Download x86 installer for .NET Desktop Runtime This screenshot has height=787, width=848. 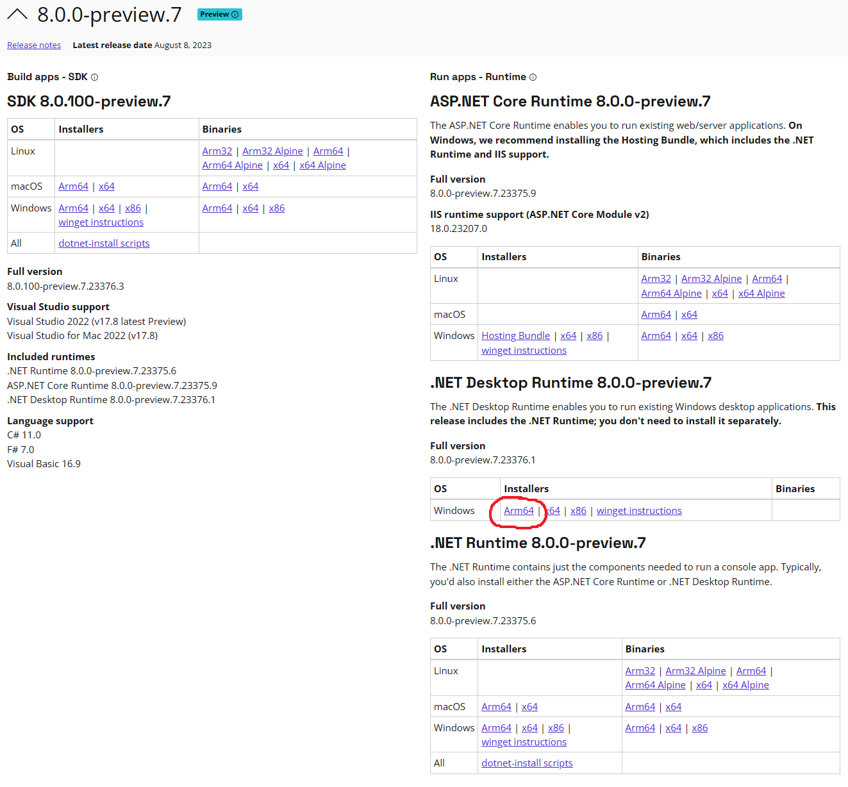(x=578, y=510)
